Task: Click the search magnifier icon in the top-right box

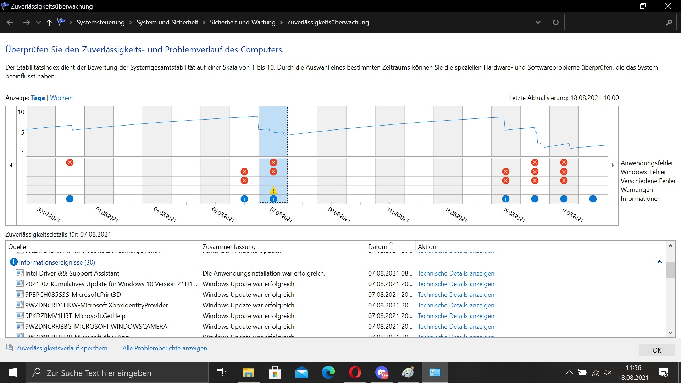Action: tap(669, 22)
